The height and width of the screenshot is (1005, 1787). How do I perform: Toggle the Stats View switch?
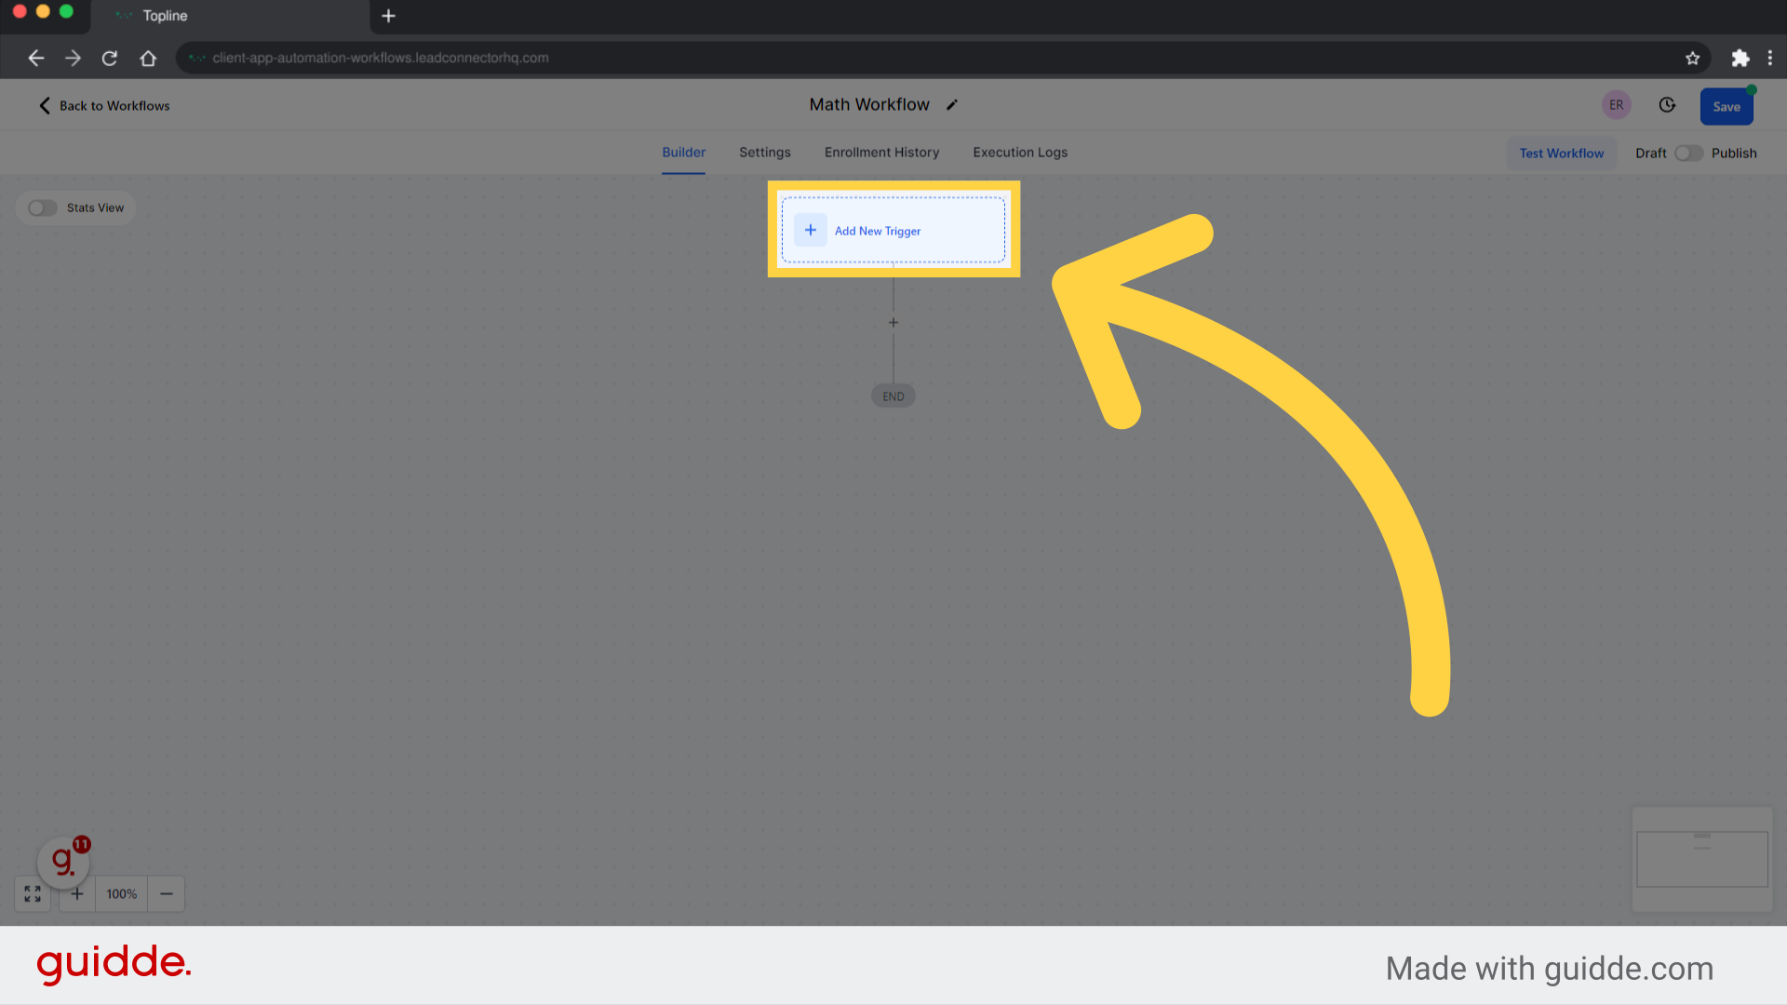44,207
